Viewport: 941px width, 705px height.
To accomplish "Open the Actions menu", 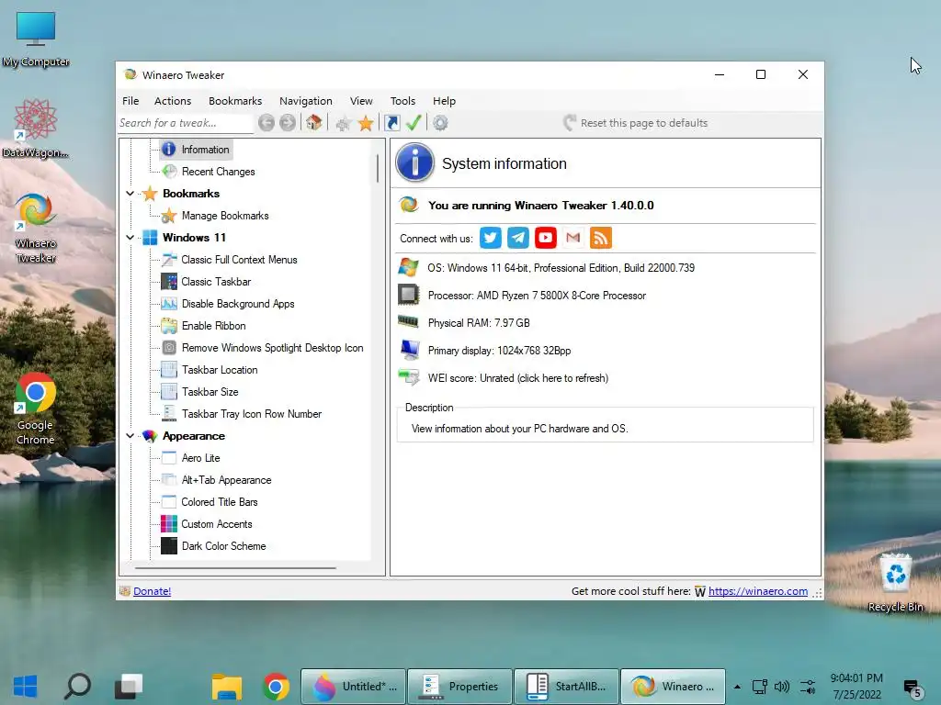I will coord(173,101).
